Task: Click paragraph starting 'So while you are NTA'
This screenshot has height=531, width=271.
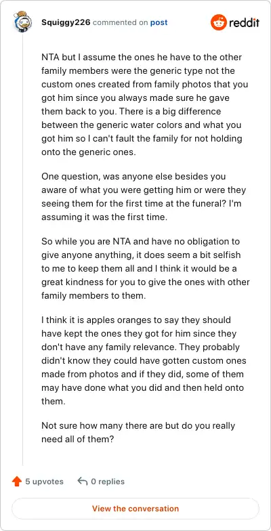Action: pos(145,268)
